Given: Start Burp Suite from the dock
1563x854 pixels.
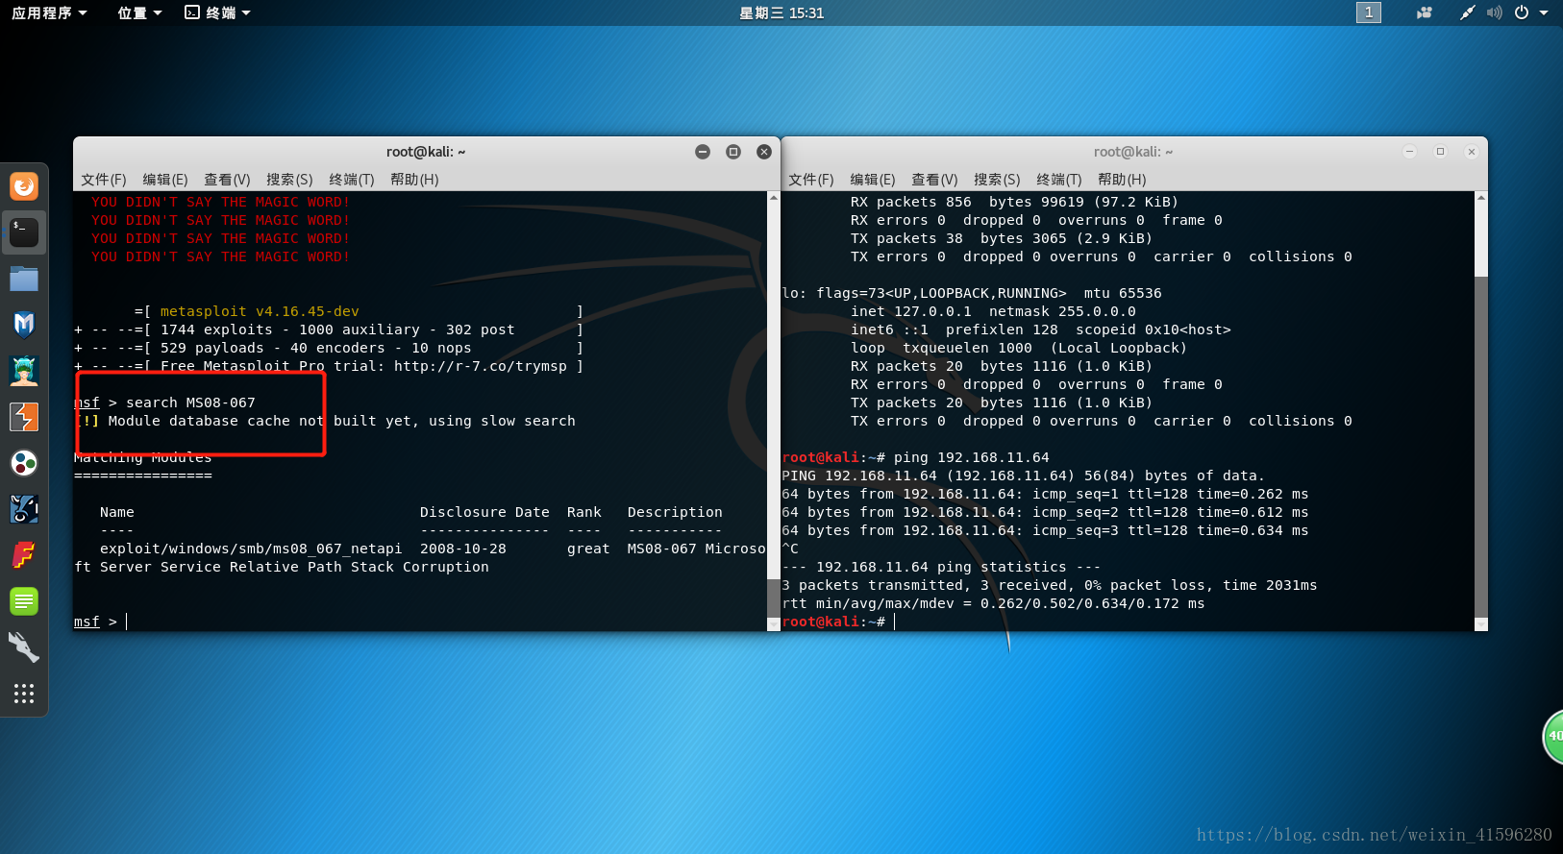Looking at the screenshot, I should (24, 417).
